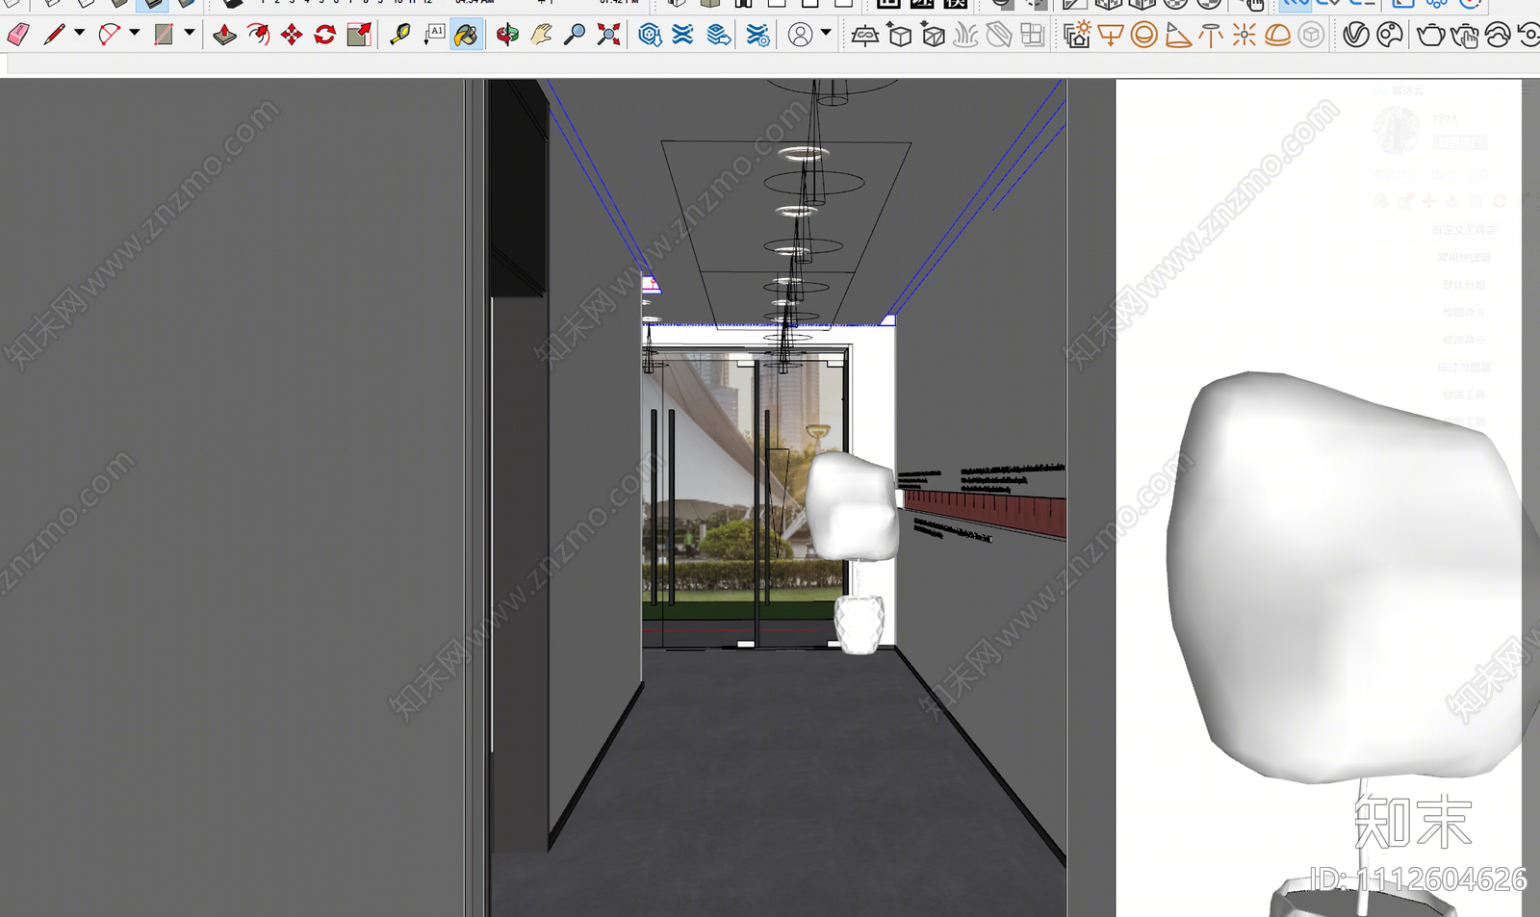The width and height of the screenshot is (1540, 917).
Task: Select the Zoom magnifier tool
Action: 575,36
